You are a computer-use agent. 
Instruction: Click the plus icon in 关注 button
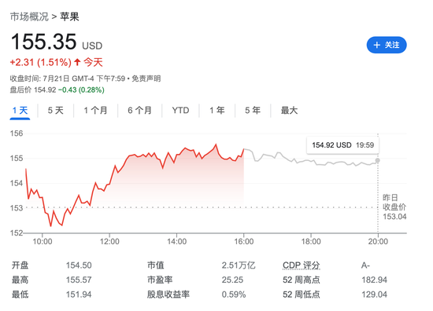pos(376,45)
